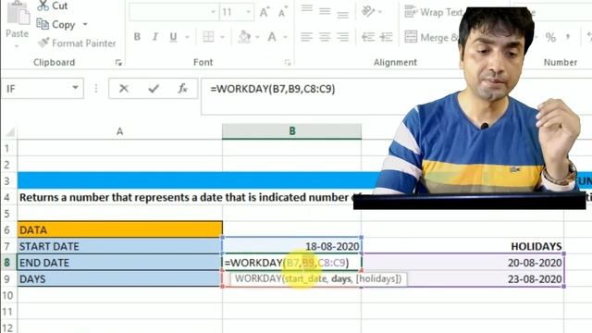Screen dimensions: 592x333
Task: Open the Font dialog launcher
Action: coord(288,63)
